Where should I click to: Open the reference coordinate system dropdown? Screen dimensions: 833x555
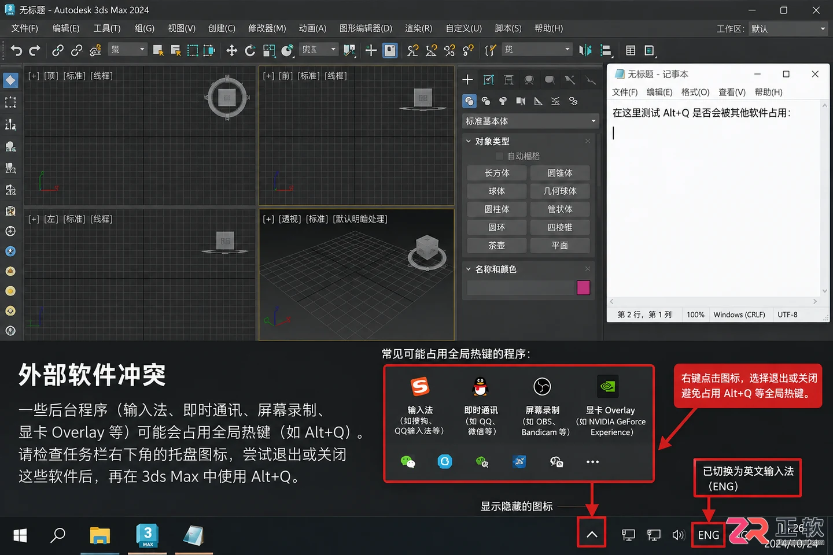(319, 50)
